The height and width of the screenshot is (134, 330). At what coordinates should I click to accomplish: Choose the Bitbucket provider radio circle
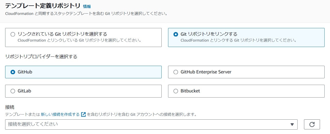point(176,91)
